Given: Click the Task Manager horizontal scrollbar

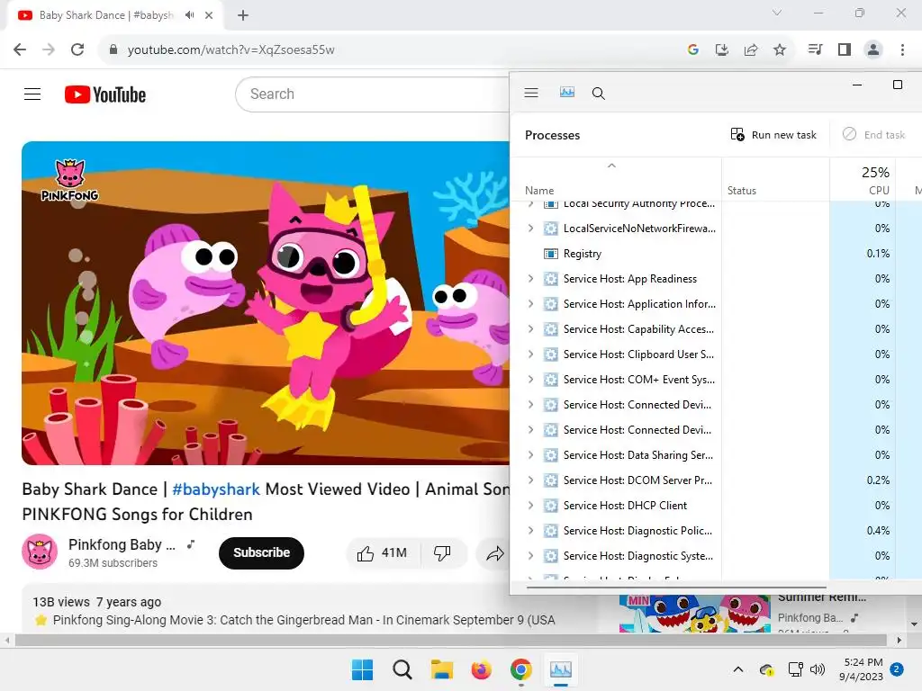Looking at the screenshot, I should [x=676, y=587].
